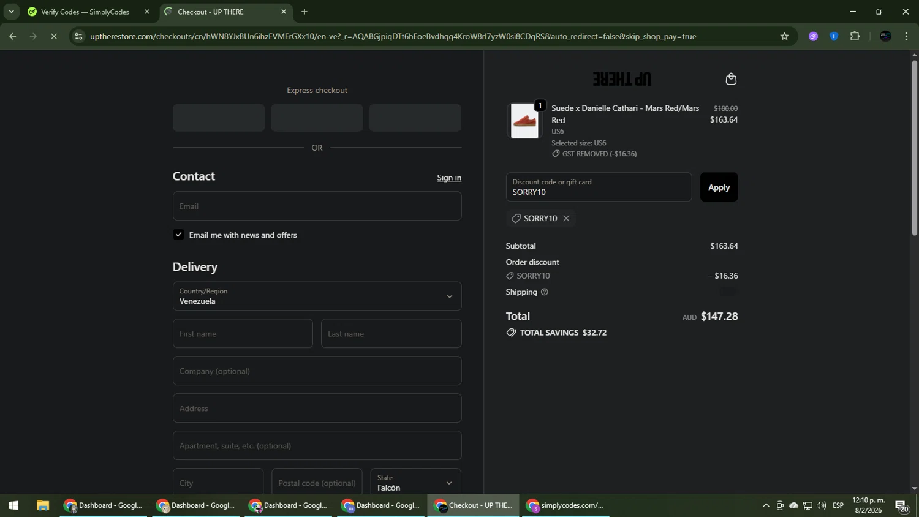Open volume control in system tray
The image size is (919, 517).
[x=822, y=505]
